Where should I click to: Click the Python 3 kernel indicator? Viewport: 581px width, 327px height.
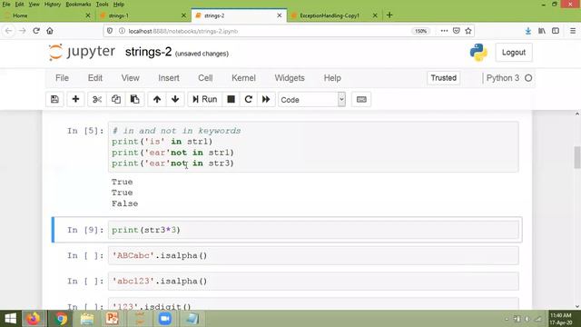[509, 78]
